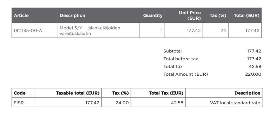Click the Taxable total (EUR) header

coord(78,93)
